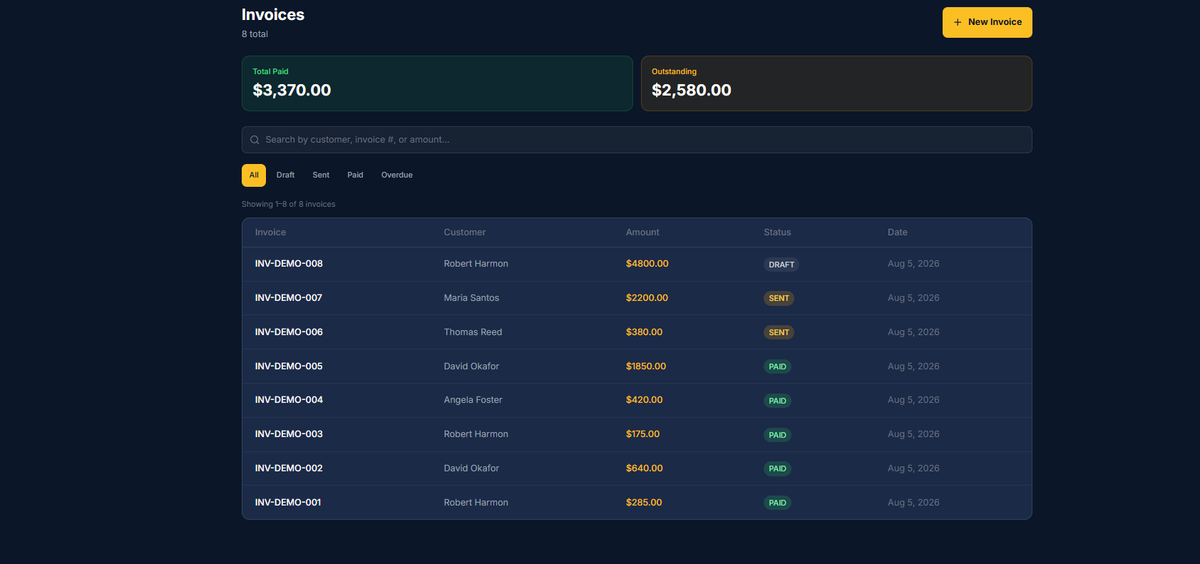Viewport: 1200px width, 564px height.
Task: Click the Outstanding summary card
Action: pyautogui.click(x=836, y=83)
